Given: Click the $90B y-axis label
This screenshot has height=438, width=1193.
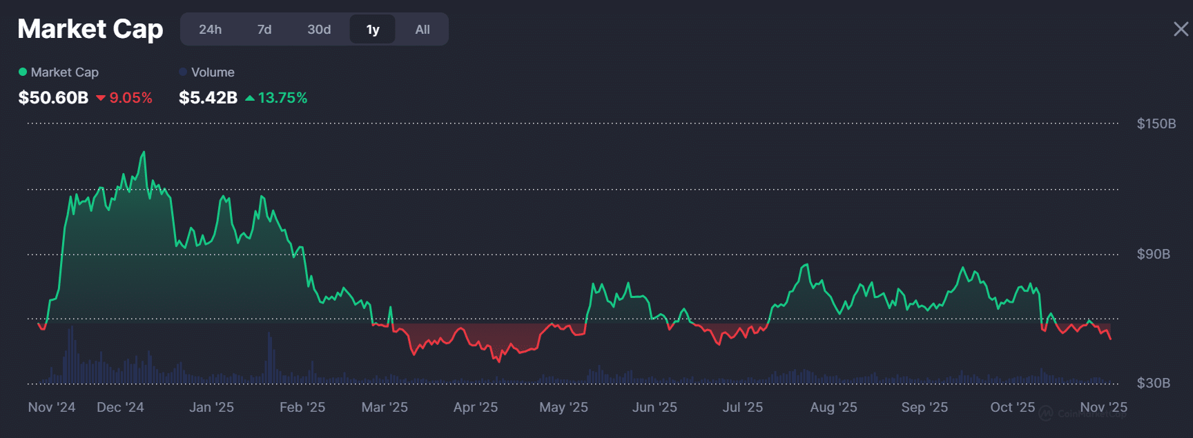Looking at the screenshot, I should (1153, 255).
